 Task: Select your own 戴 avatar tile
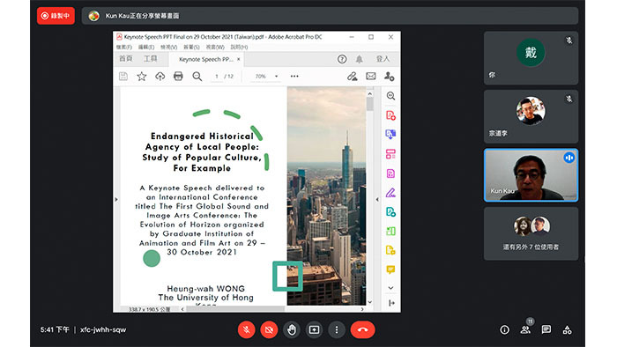pyautogui.click(x=531, y=58)
